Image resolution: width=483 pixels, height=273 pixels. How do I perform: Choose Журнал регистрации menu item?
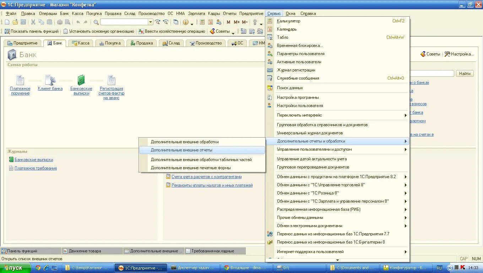(x=337, y=70)
